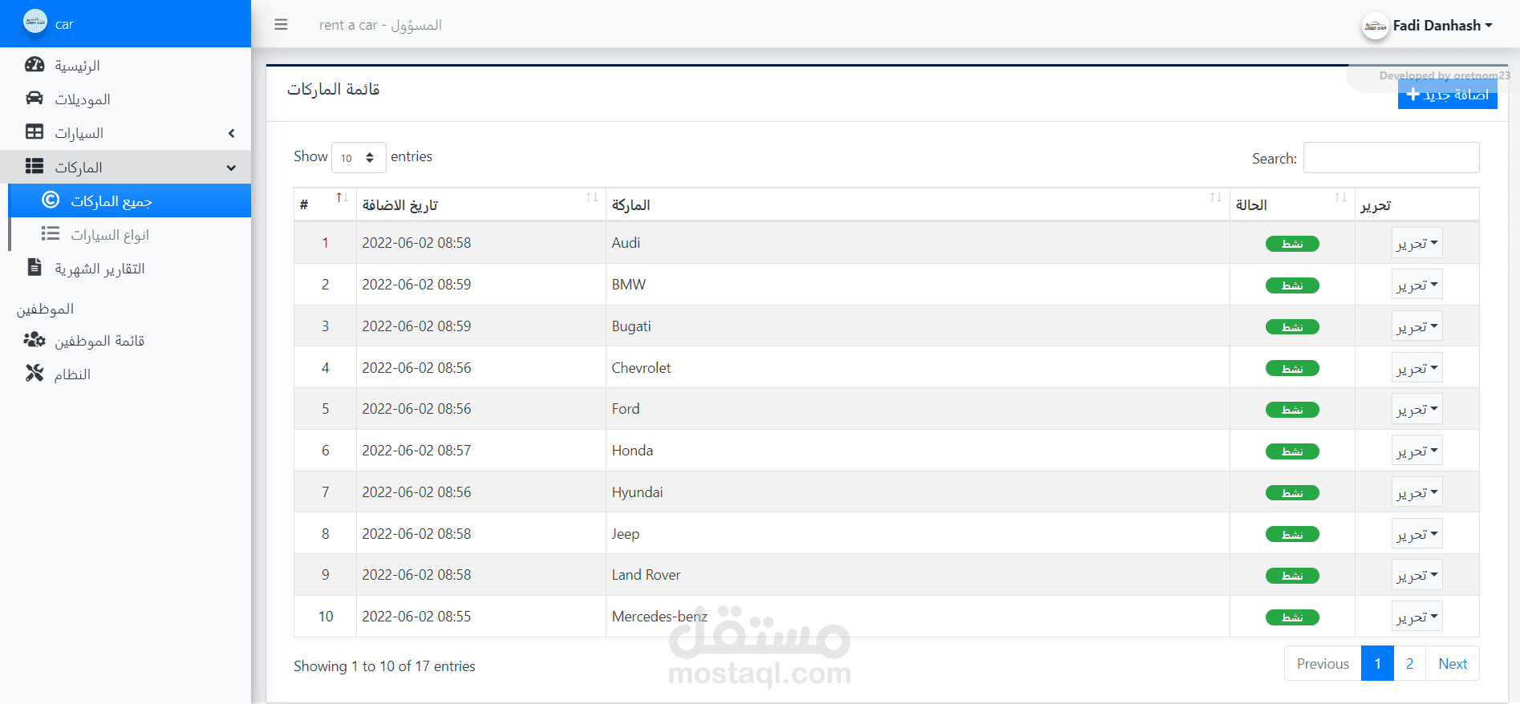Go to Previous page
Image resolution: width=1520 pixels, height=704 pixels.
(x=1323, y=664)
